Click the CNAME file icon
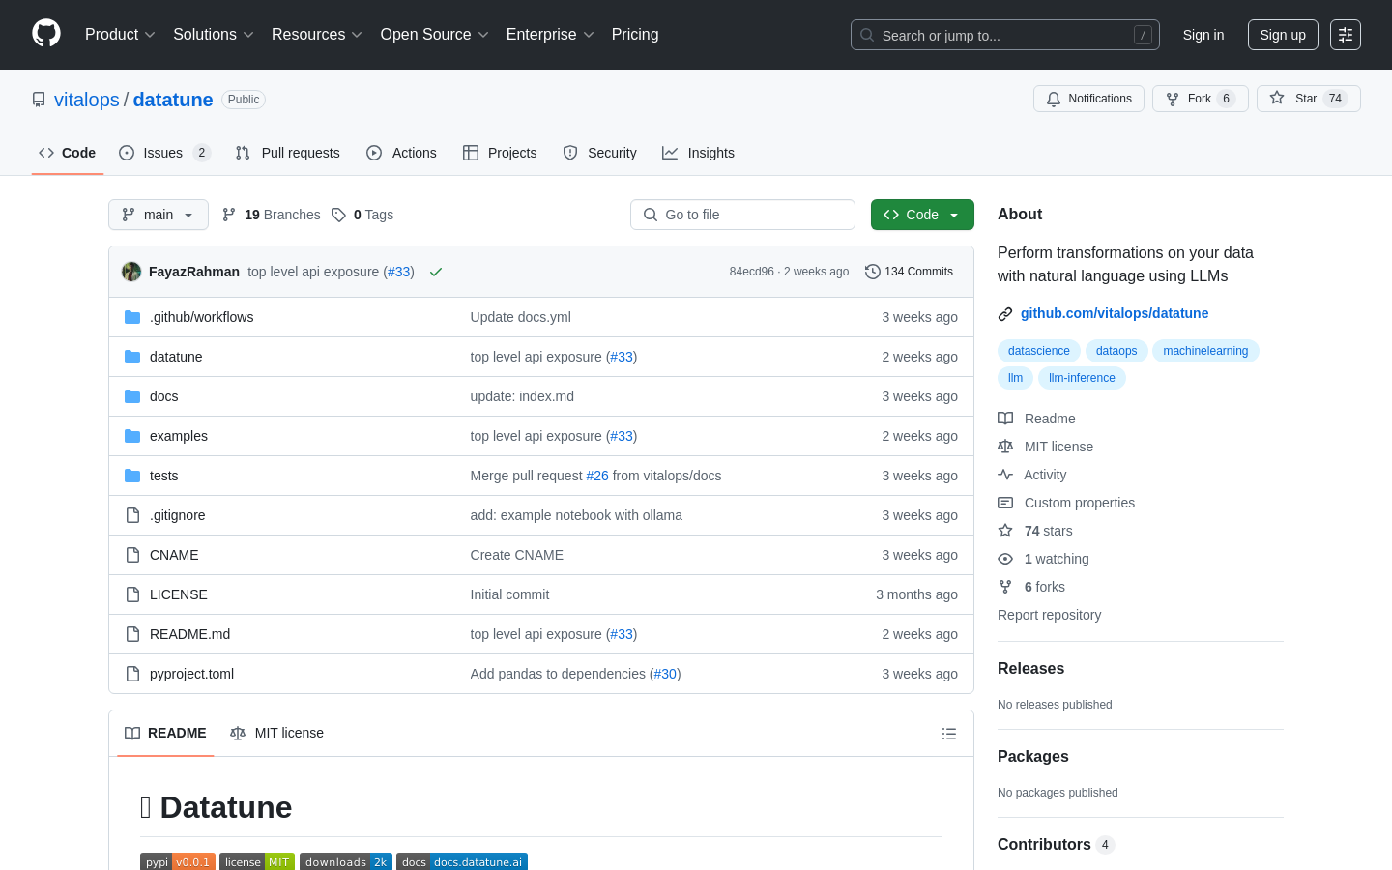The image size is (1392, 870). pyautogui.click(x=132, y=555)
